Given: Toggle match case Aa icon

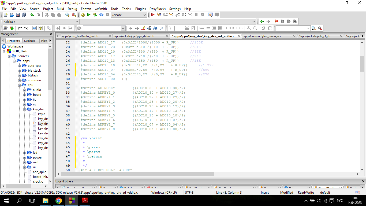Looking at the screenshot, I should [x=155, y=28].
